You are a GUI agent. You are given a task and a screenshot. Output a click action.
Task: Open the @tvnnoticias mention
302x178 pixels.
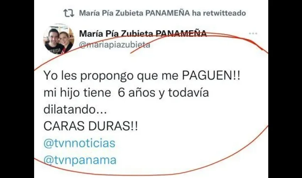(x=79, y=143)
